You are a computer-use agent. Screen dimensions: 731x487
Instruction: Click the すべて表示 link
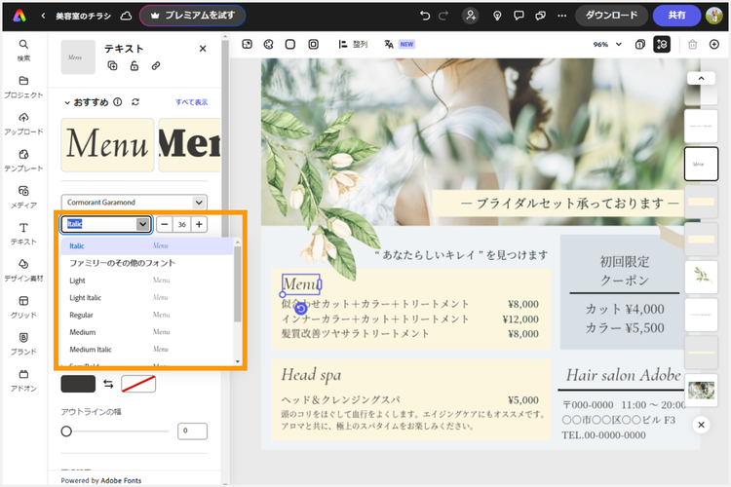[192, 102]
